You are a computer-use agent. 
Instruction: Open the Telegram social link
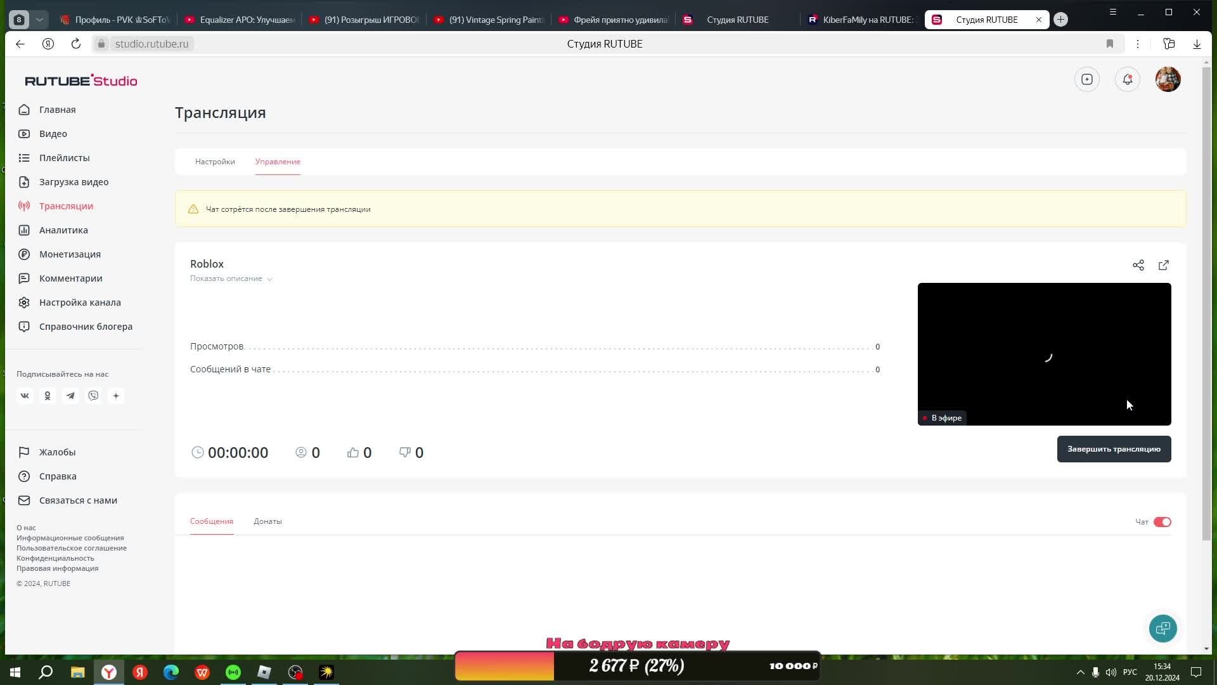click(70, 396)
